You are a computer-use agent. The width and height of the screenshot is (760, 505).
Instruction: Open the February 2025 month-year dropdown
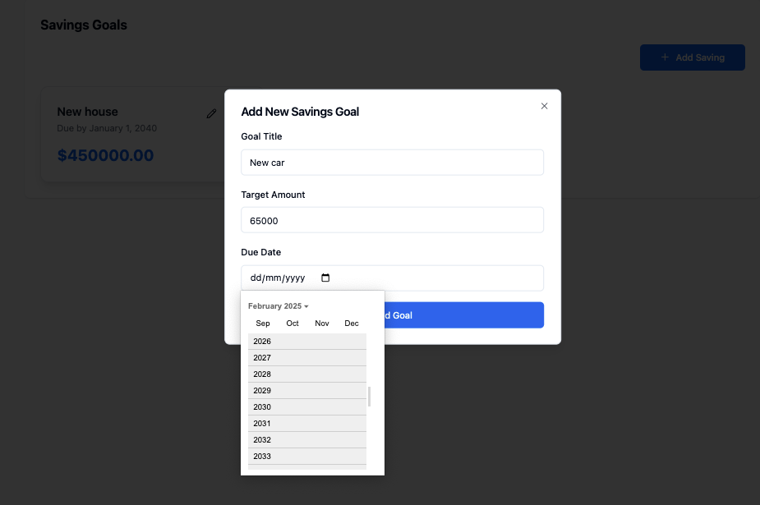[x=278, y=305]
